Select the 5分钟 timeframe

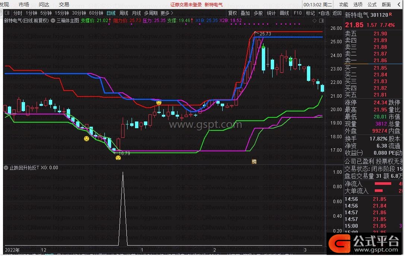[46, 13]
